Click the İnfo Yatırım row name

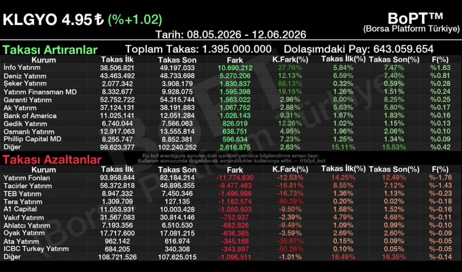tap(22, 68)
